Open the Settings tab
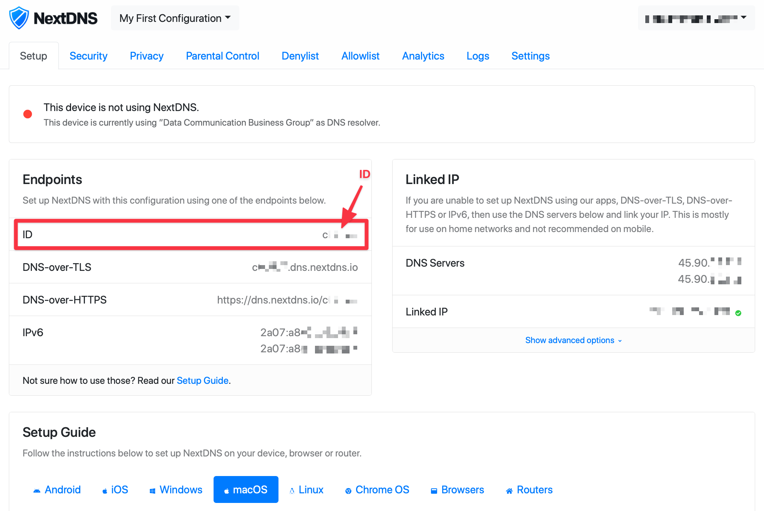 coord(530,56)
